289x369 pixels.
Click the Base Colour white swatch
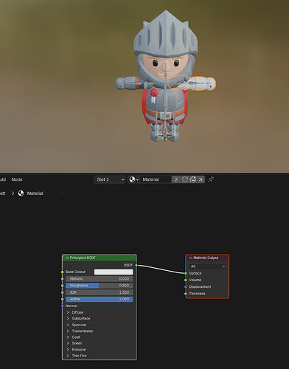coord(114,272)
